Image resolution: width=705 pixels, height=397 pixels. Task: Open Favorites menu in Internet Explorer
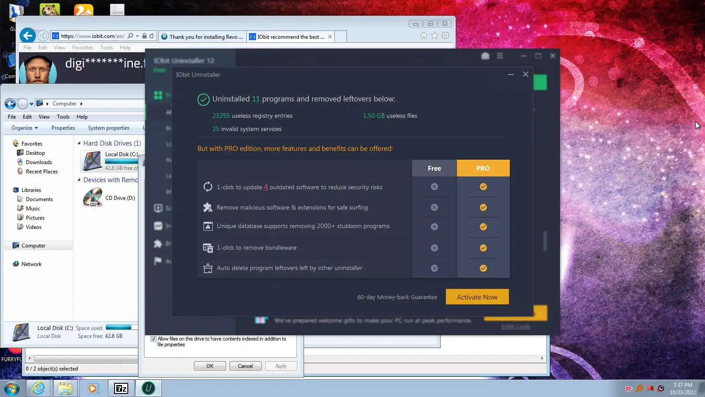(x=82, y=48)
